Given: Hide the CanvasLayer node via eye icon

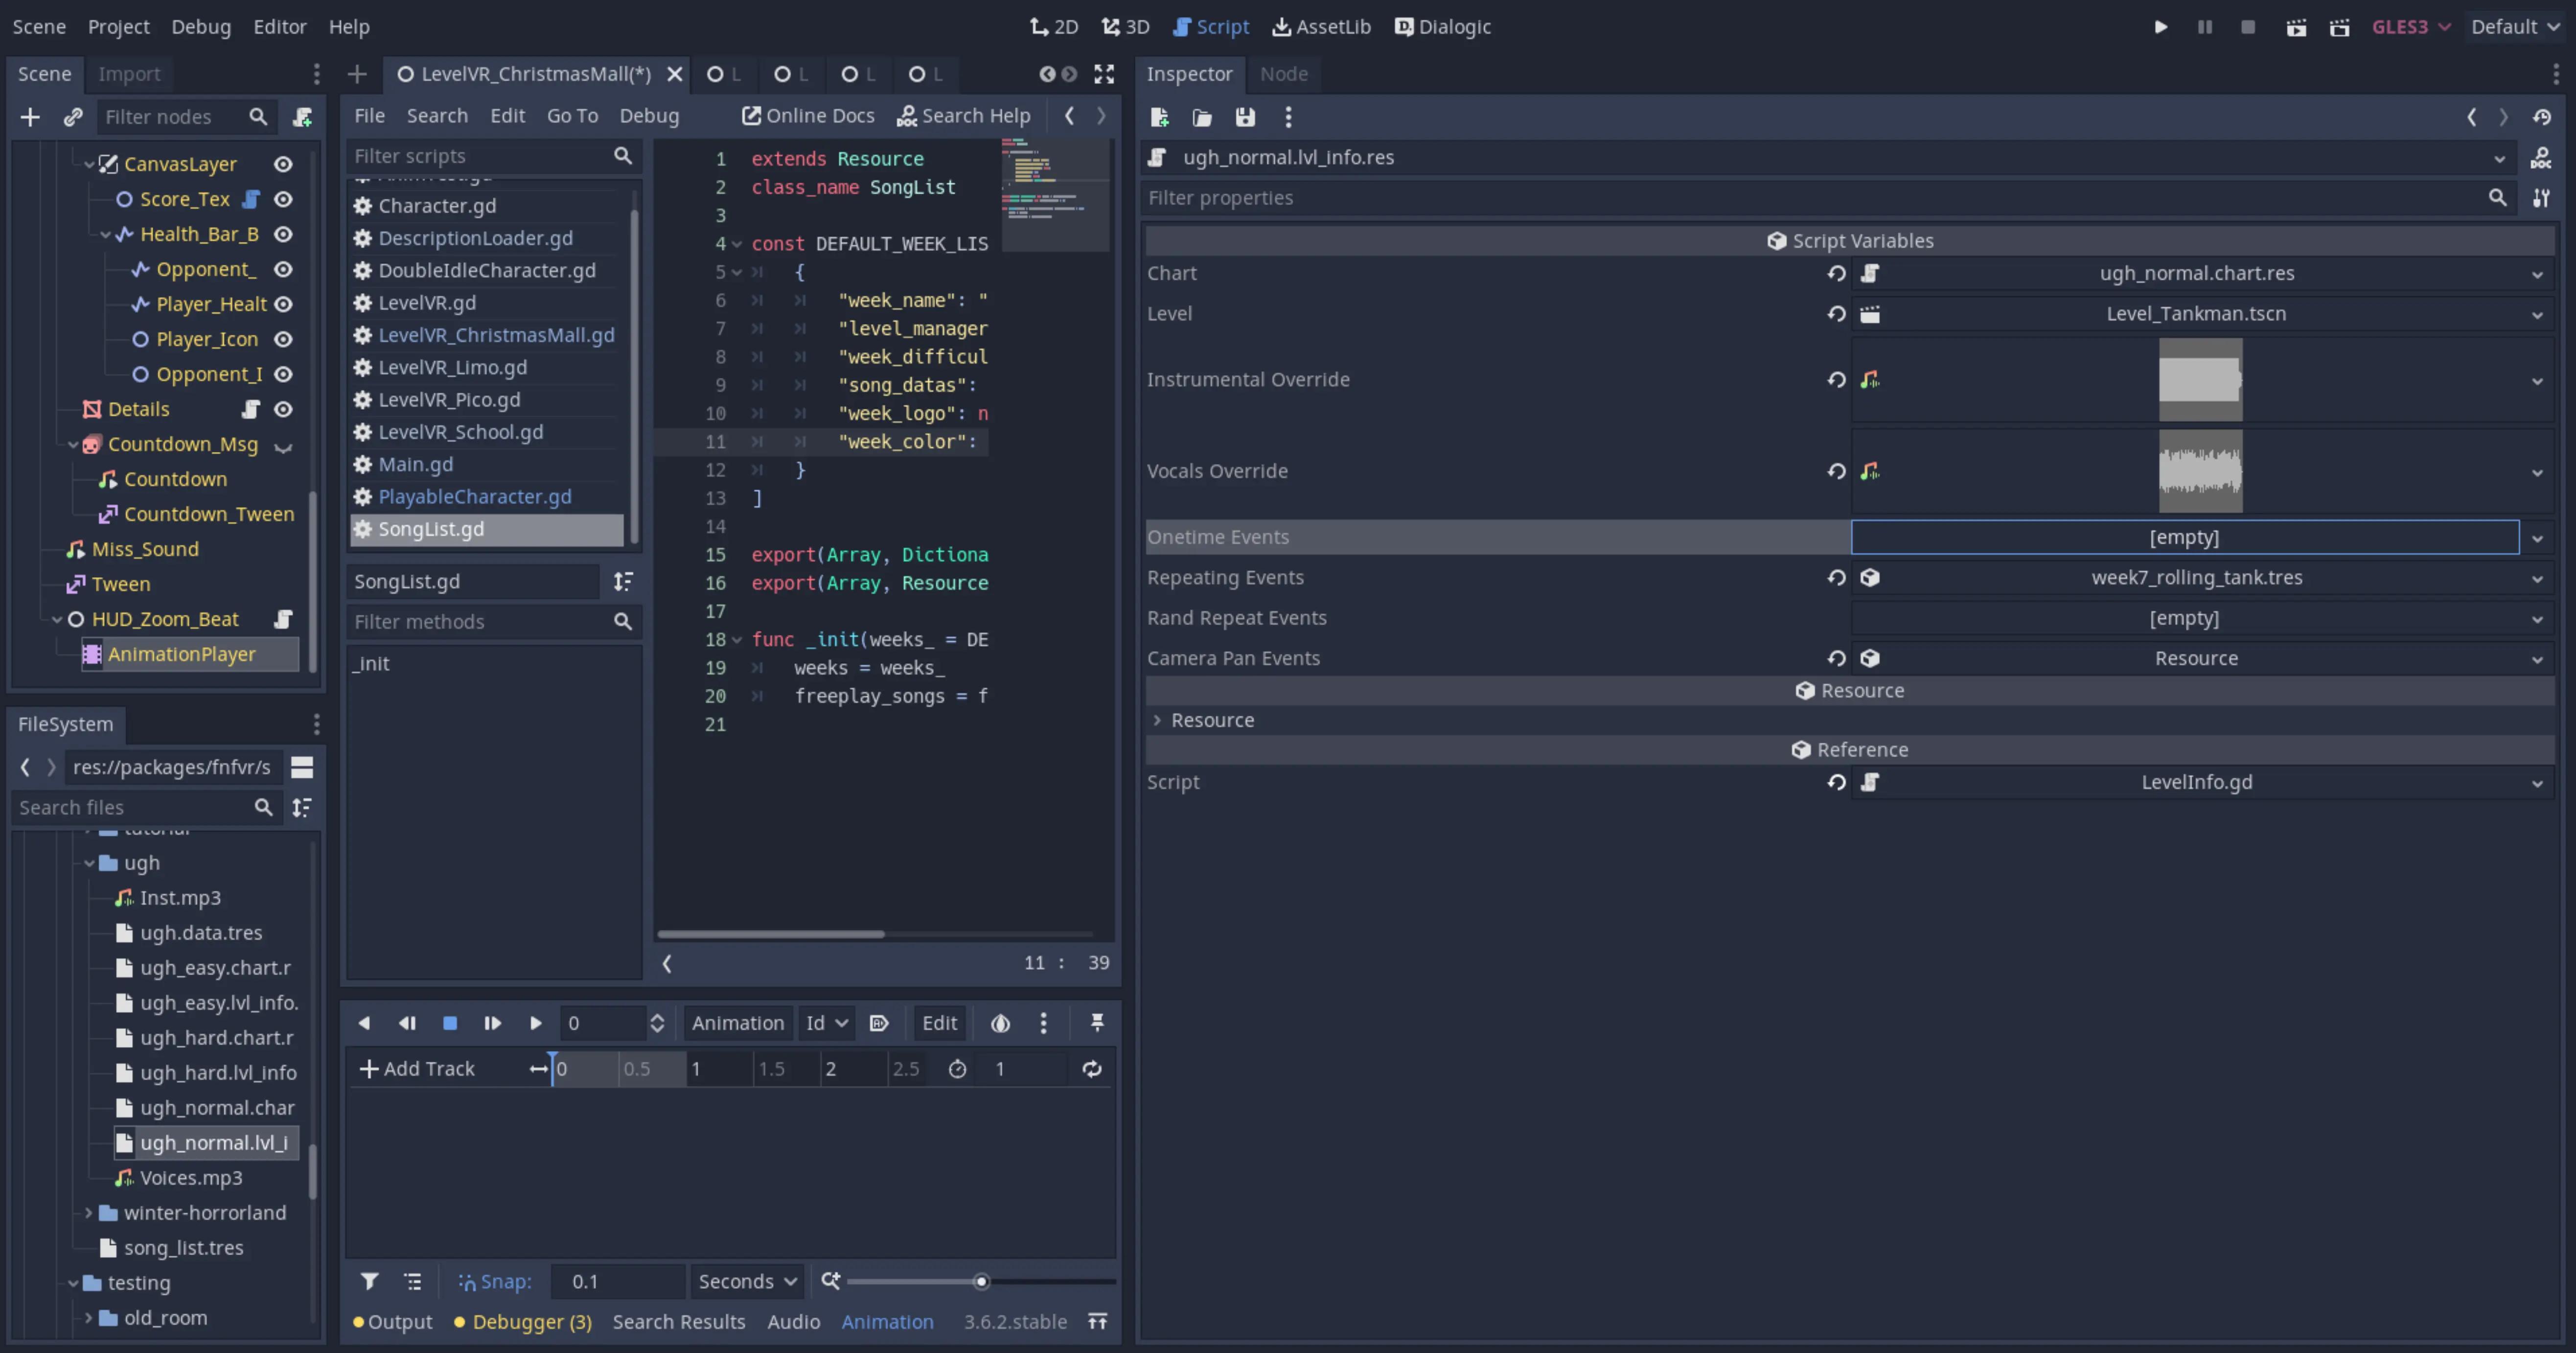Looking at the screenshot, I should click(284, 164).
